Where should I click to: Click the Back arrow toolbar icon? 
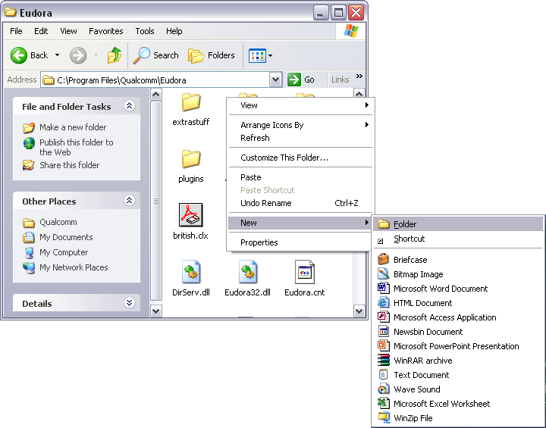(x=19, y=55)
